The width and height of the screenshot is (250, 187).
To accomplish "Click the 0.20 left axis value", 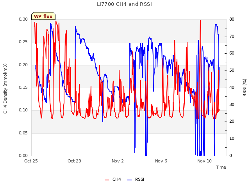I will 23,65.
